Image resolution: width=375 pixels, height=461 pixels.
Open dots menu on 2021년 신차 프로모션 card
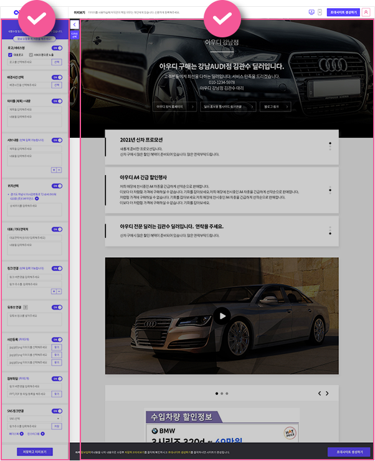click(x=330, y=146)
